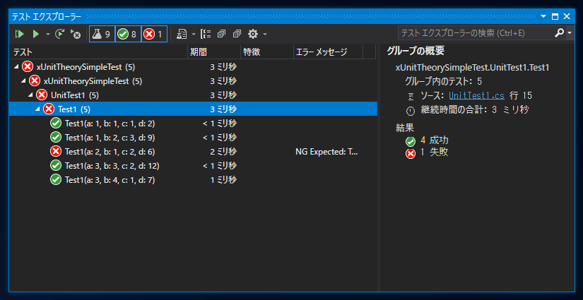
Task: Click the green Run button
Action: [36, 34]
